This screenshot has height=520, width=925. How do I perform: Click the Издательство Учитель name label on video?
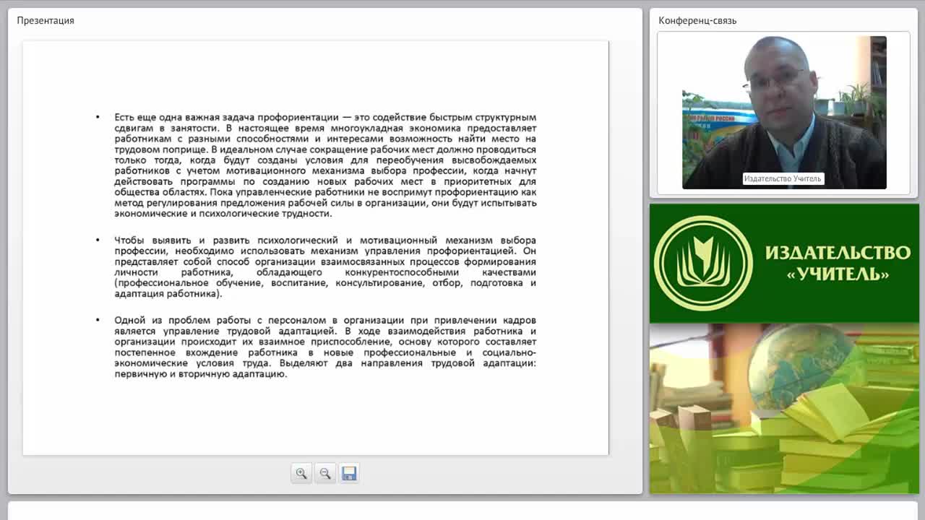coord(783,178)
